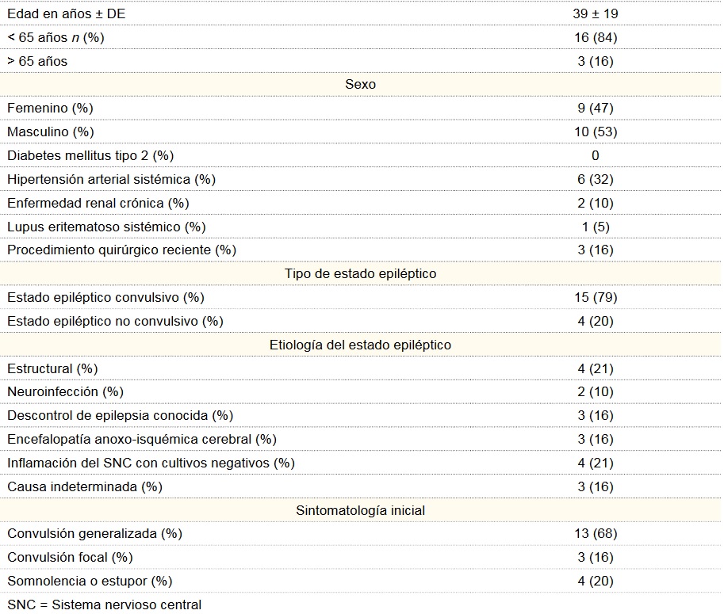
Task: Select the '39 ± 19' age value
Action: click(596, 13)
